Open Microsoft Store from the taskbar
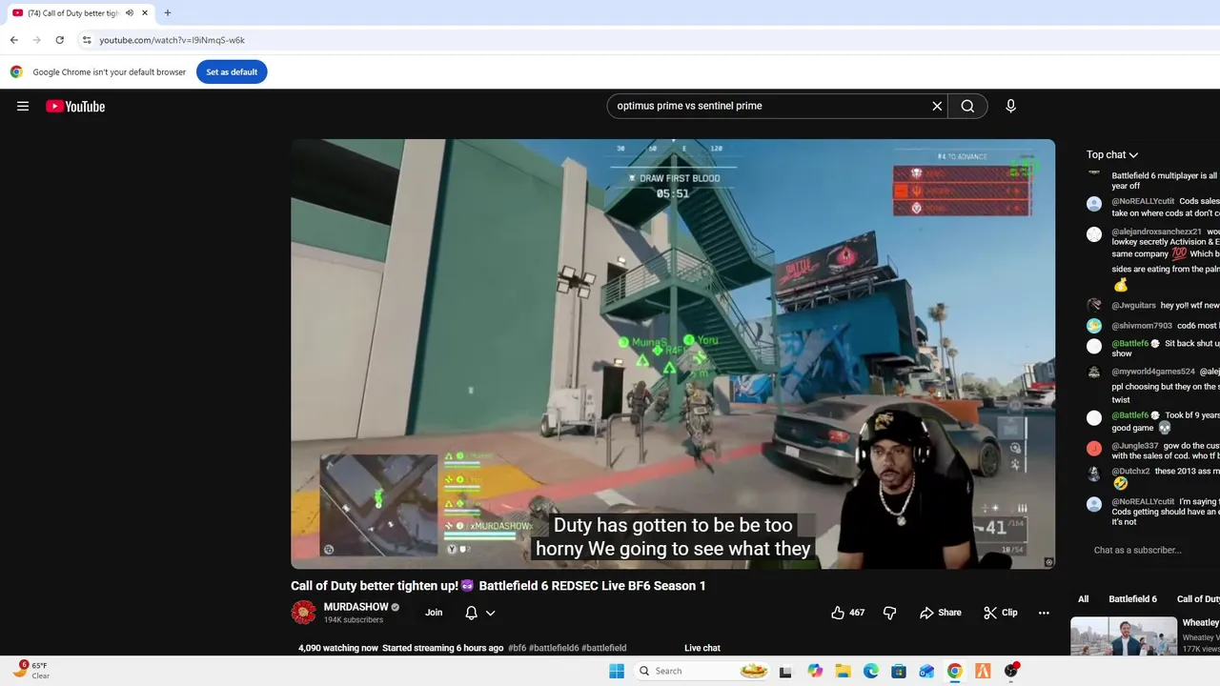The image size is (1220, 686). (x=899, y=671)
